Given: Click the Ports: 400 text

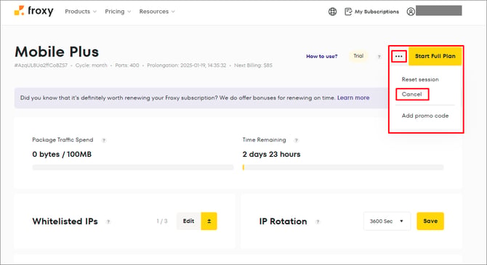Looking at the screenshot, I should 127,65.
